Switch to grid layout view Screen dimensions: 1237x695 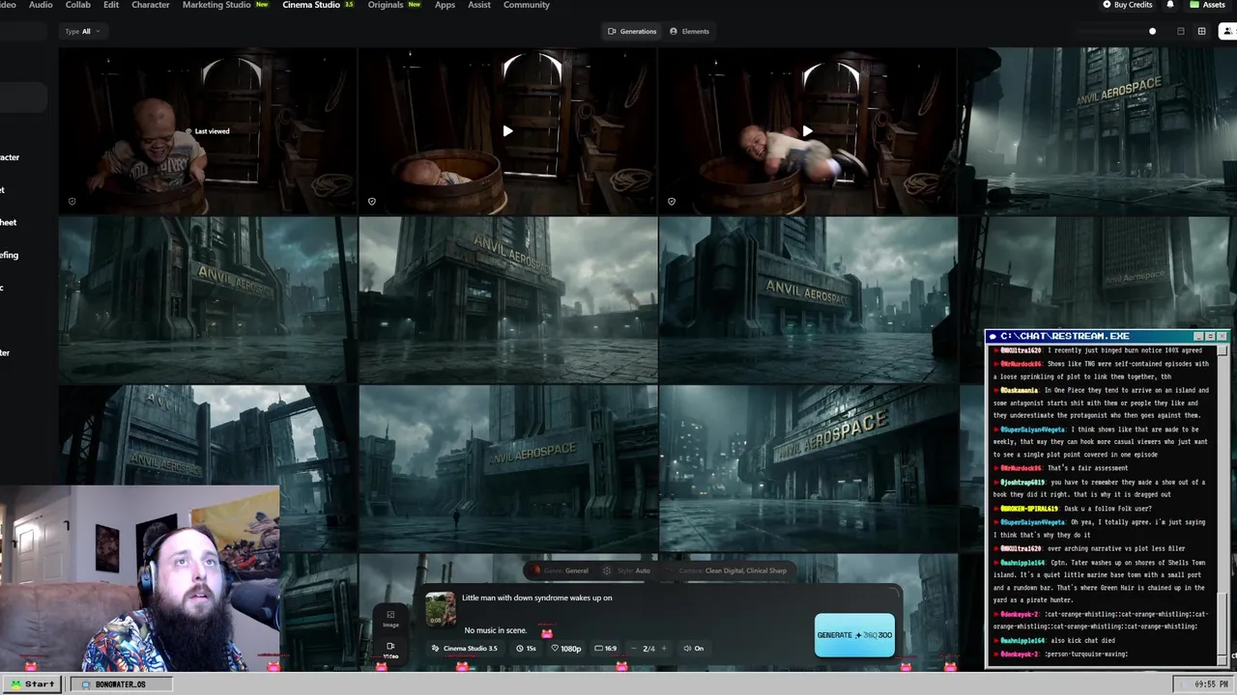1201,31
